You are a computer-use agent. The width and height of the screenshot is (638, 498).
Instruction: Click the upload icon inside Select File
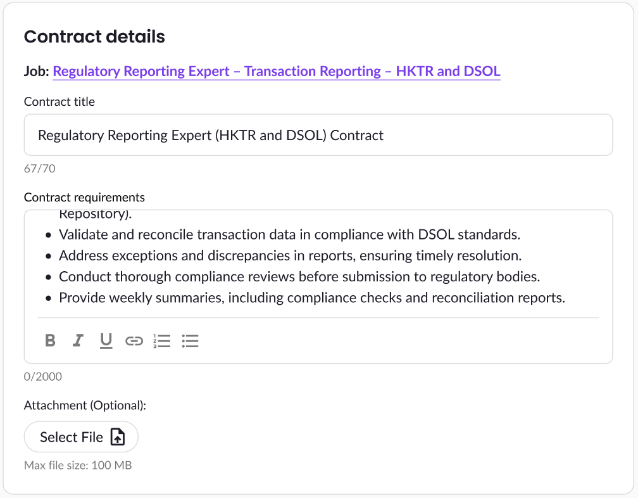tap(118, 437)
